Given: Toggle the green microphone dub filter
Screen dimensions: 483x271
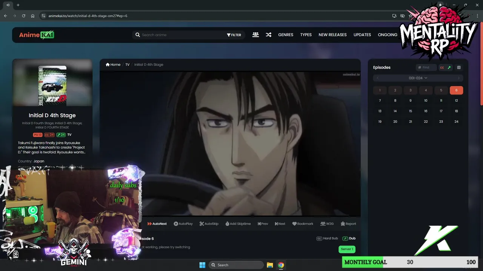Looking at the screenshot, I should 449,68.
